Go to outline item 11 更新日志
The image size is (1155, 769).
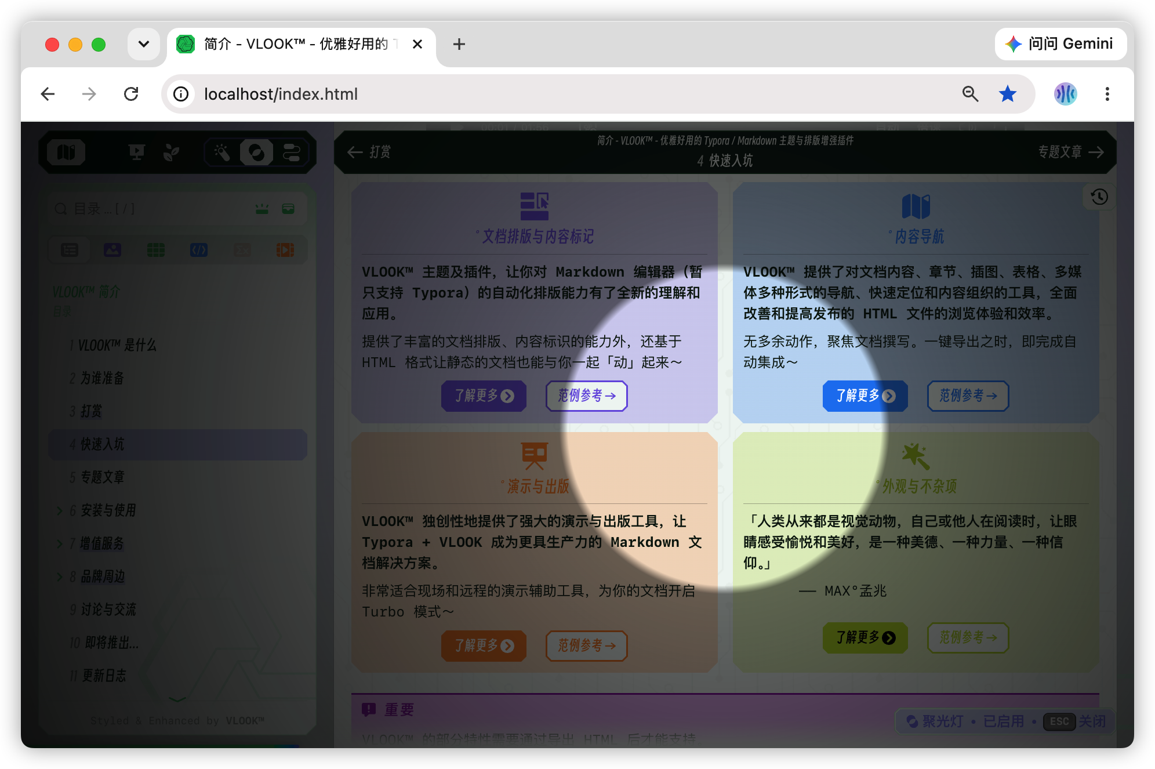tap(98, 676)
